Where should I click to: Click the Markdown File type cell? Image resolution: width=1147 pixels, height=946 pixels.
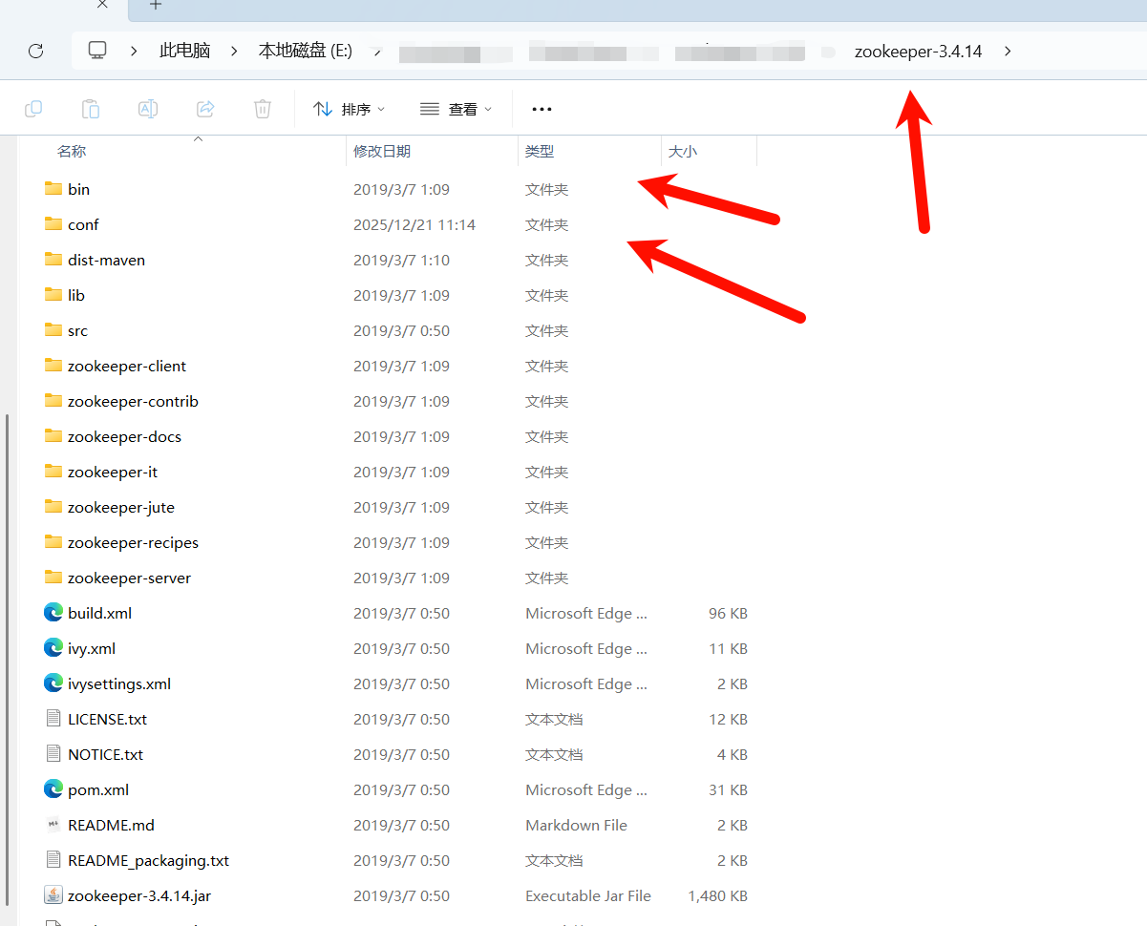tap(576, 825)
